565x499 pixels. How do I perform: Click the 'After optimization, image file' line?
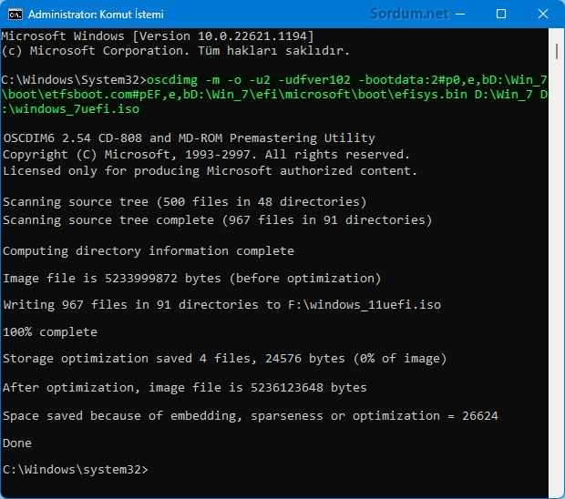tap(185, 387)
